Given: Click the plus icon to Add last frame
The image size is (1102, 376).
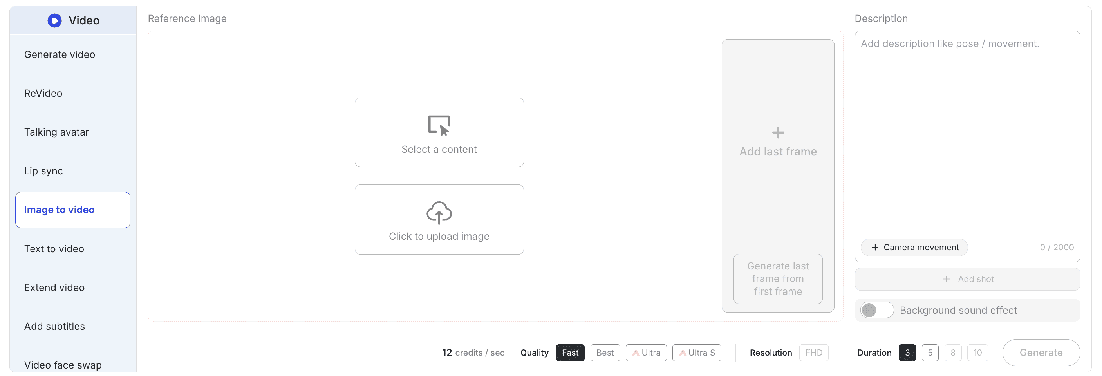Looking at the screenshot, I should click(778, 132).
